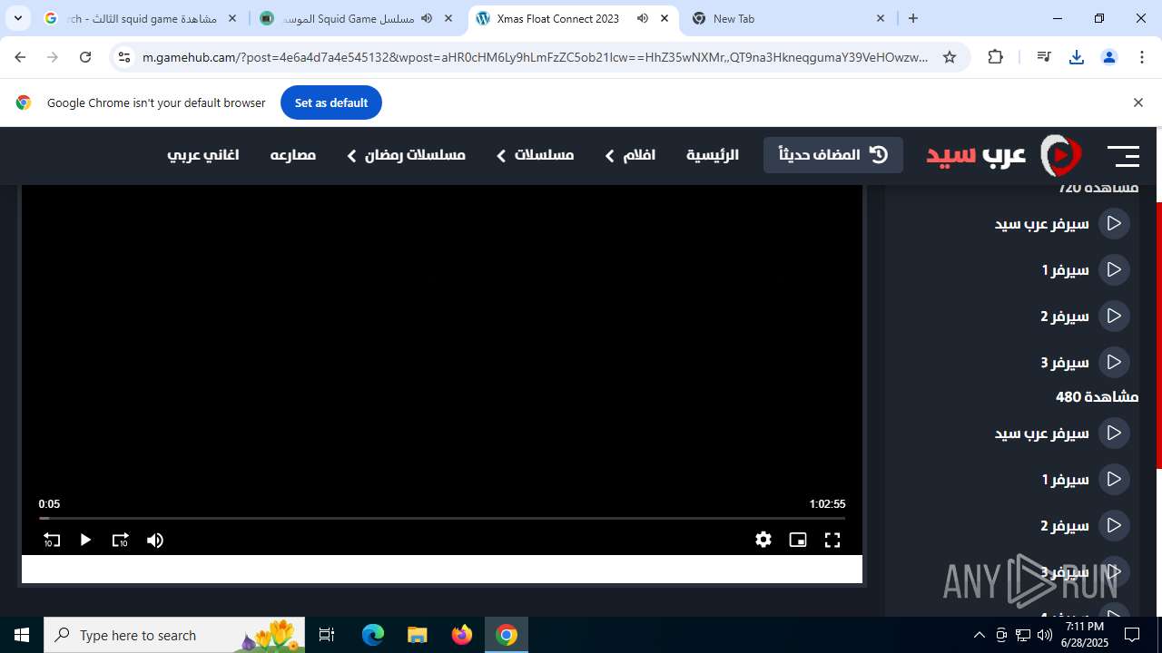Open the tab search dropdown
This screenshot has width=1162, height=653.
tap(17, 18)
